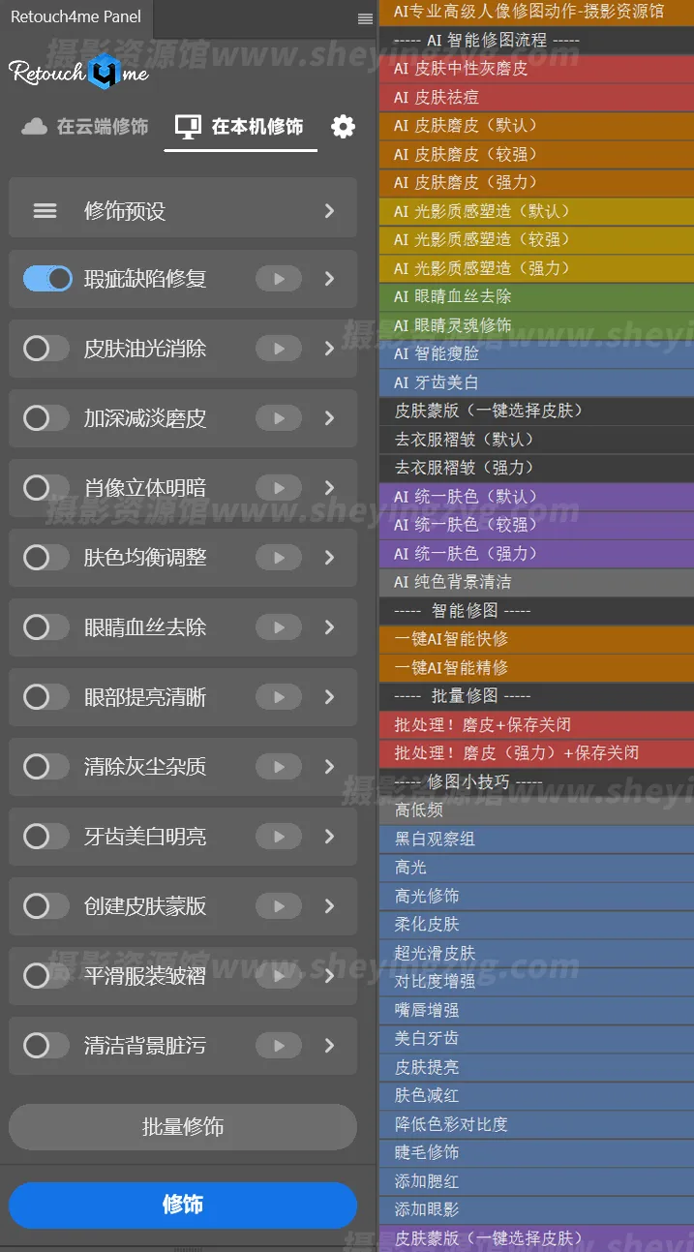Run play button for 肤色均衡调整

[x=279, y=558]
